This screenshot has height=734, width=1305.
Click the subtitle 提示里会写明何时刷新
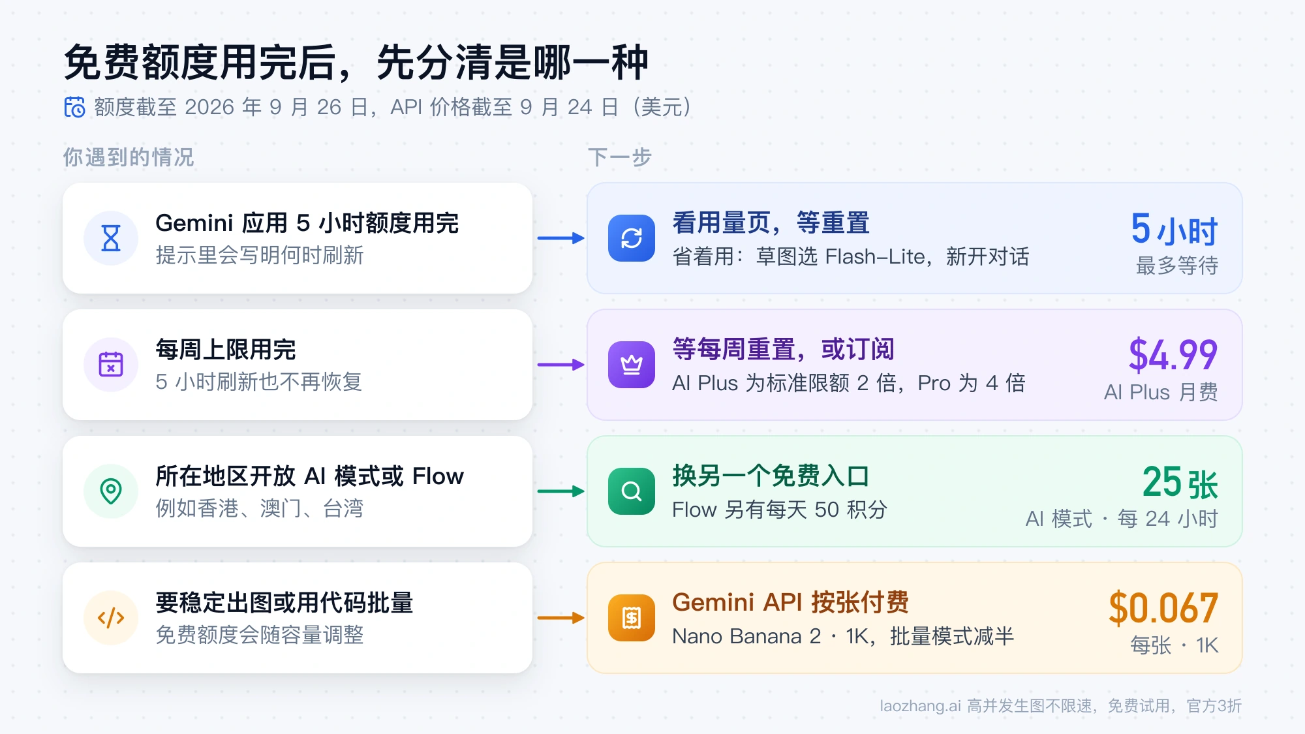click(260, 256)
